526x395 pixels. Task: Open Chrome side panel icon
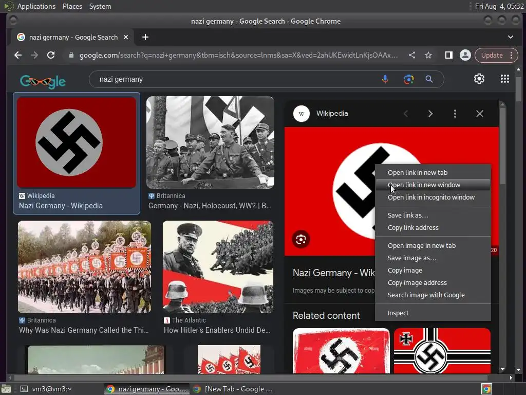[449, 55]
